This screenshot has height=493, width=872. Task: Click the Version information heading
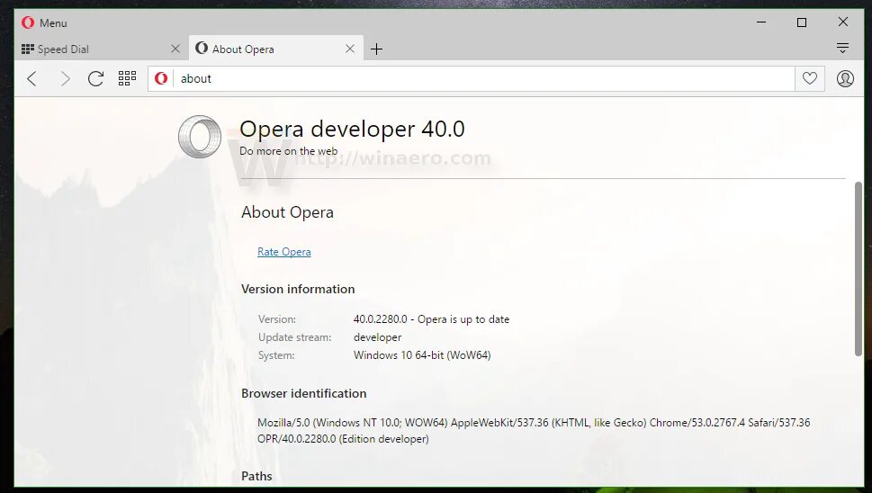pos(298,289)
